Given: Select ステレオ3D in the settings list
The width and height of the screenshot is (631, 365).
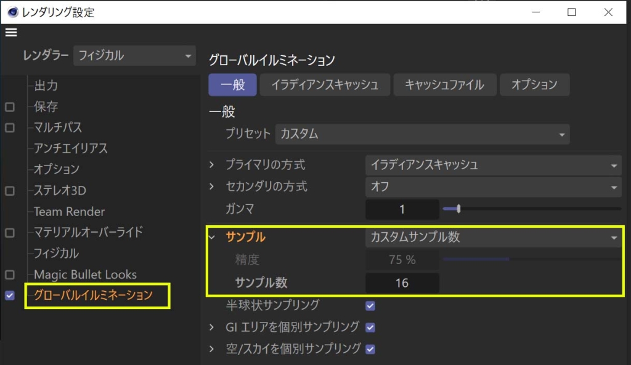Looking at the screenshot, I should pyautogui.click(x=60, y=190).
